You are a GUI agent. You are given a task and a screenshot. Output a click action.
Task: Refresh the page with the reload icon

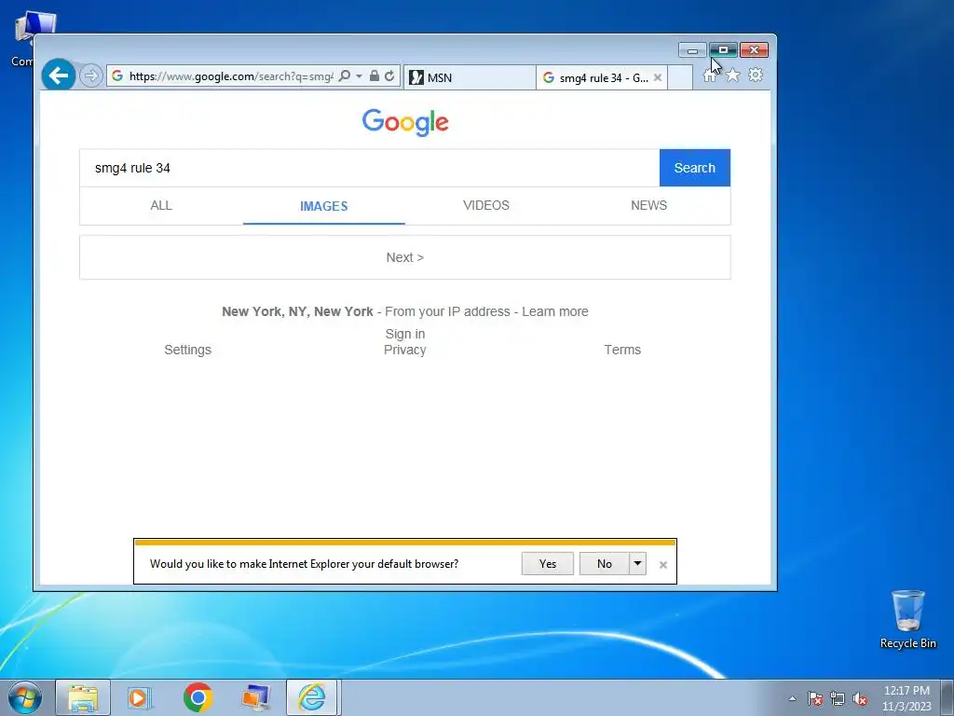pos(389,76)
